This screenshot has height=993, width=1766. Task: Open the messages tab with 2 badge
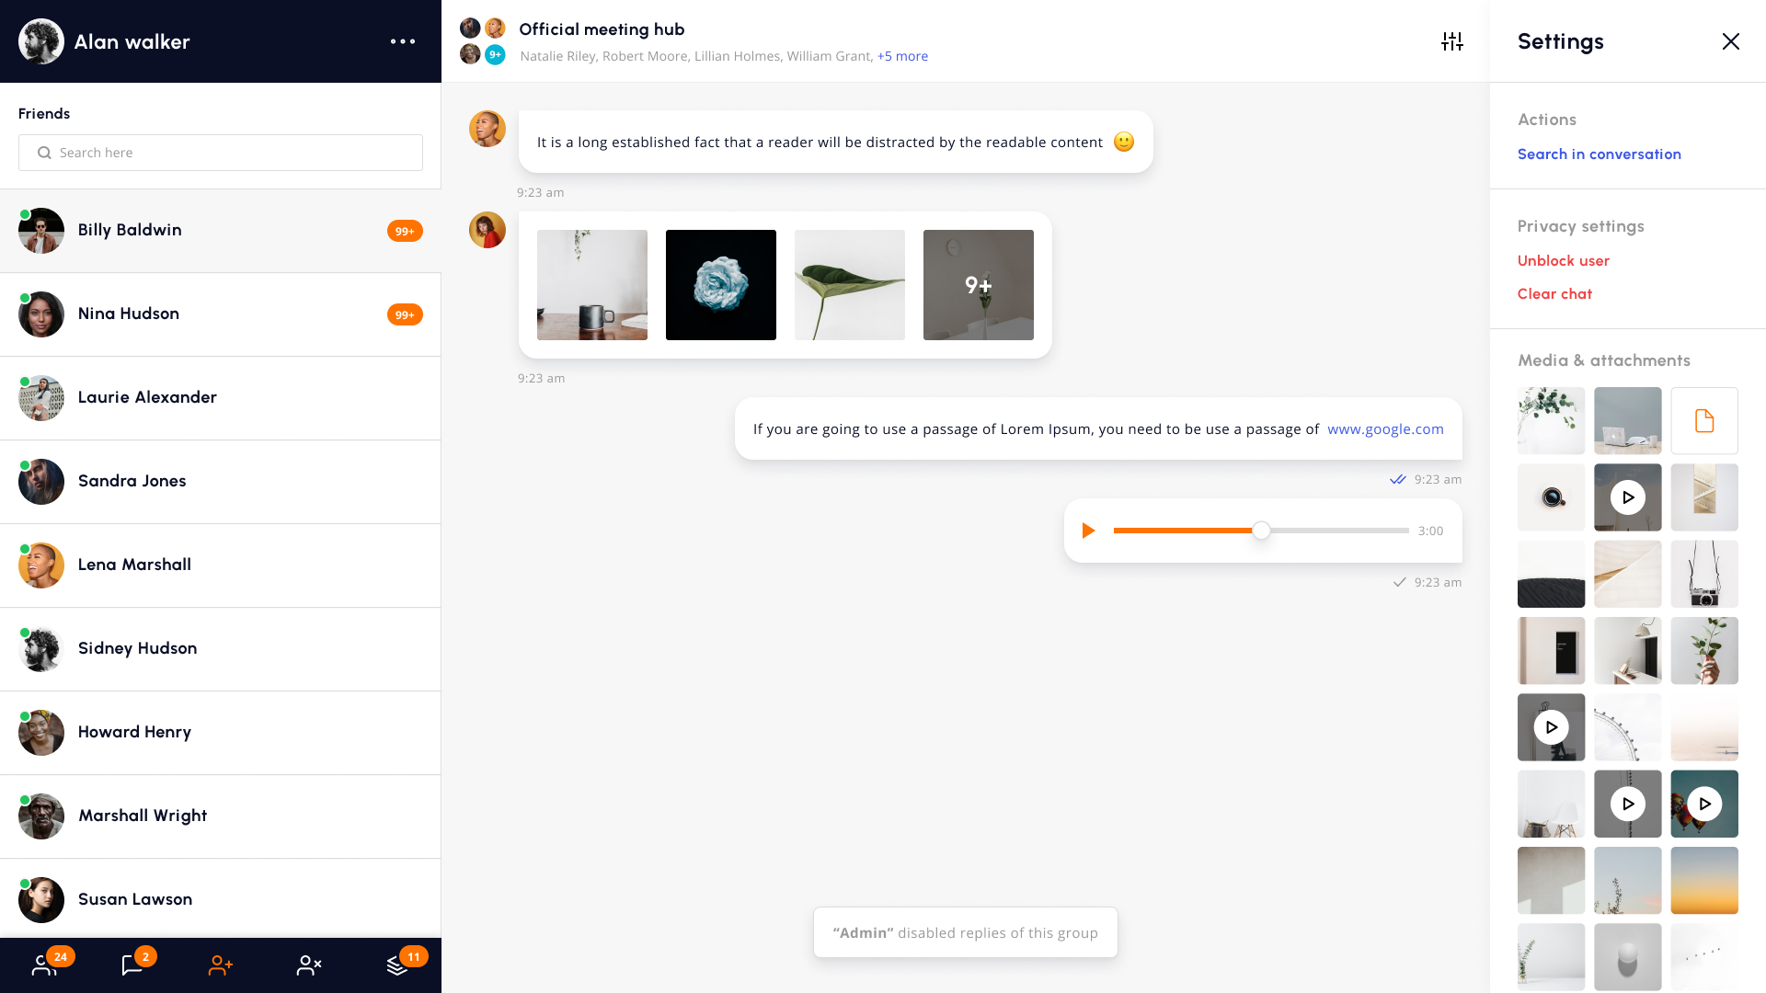132,965
